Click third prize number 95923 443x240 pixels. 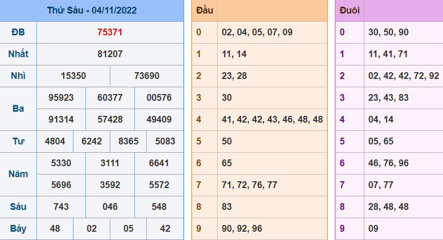(x=61, y=98)
